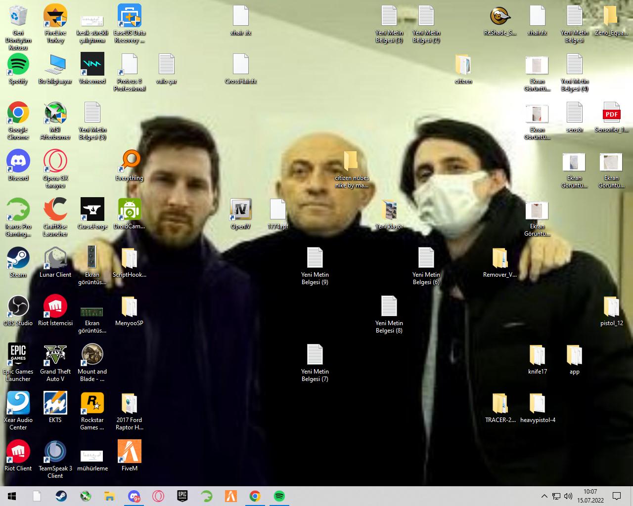Open the ScriptHook folder

point(130,262)
